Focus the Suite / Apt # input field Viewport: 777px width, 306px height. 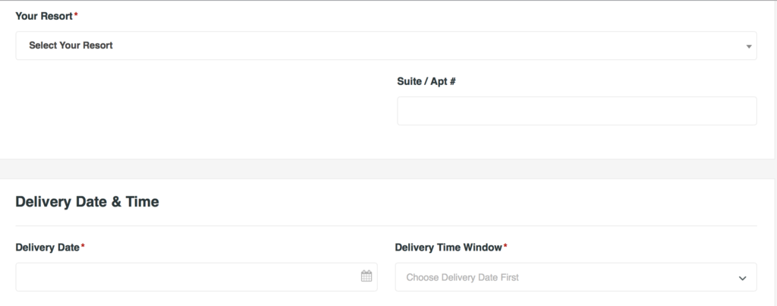point(577,111)
